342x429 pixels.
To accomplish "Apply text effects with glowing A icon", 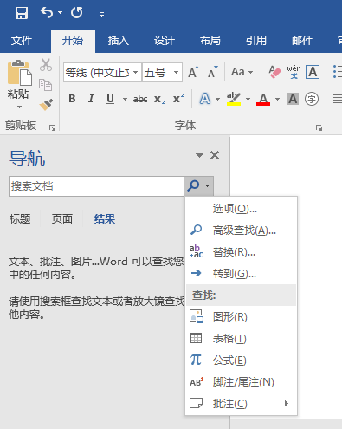I will [205, 99].
